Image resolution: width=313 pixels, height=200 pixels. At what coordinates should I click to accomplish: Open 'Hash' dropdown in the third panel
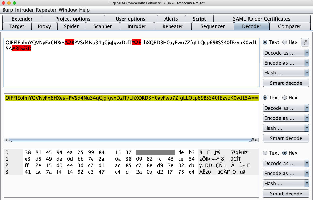pos(286,184)
